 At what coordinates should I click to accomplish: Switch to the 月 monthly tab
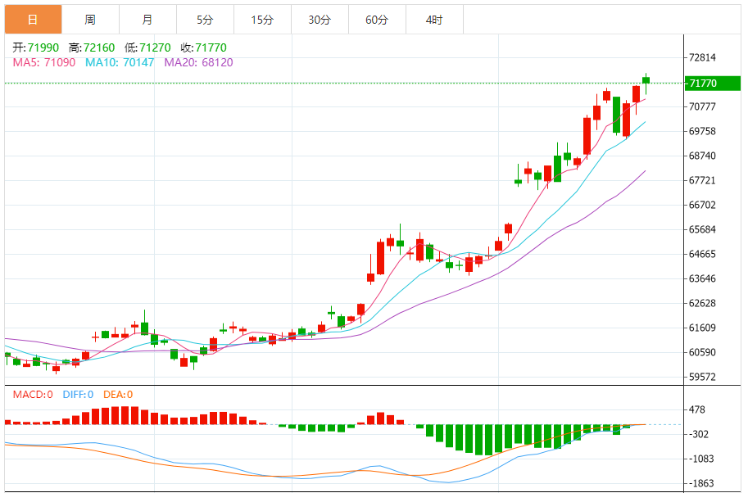[148, 20]
